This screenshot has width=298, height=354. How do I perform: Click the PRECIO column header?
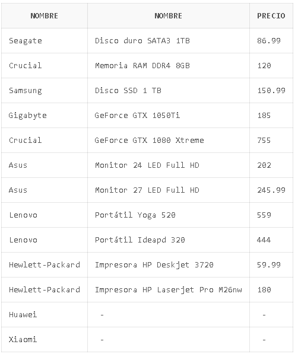(x=271, y=16)
